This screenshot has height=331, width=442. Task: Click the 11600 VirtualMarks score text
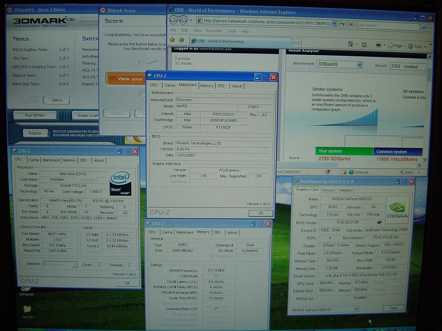tap(397, 159)
